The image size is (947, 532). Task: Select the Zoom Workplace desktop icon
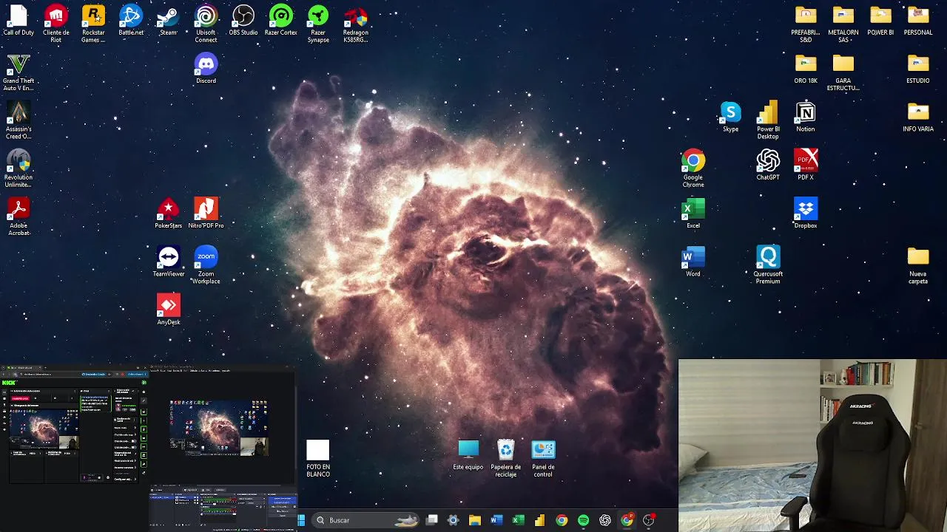point(206,265)
